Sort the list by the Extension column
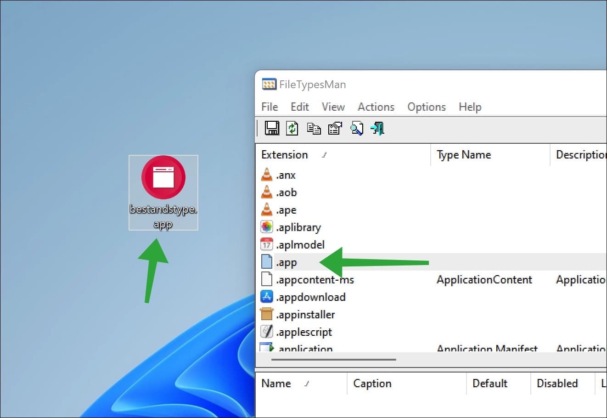The image size is (607, 418). pos(285,155)
